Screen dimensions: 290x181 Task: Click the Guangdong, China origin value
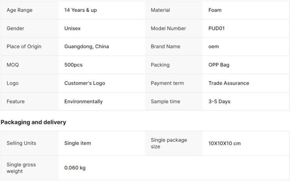pos(86,46)
